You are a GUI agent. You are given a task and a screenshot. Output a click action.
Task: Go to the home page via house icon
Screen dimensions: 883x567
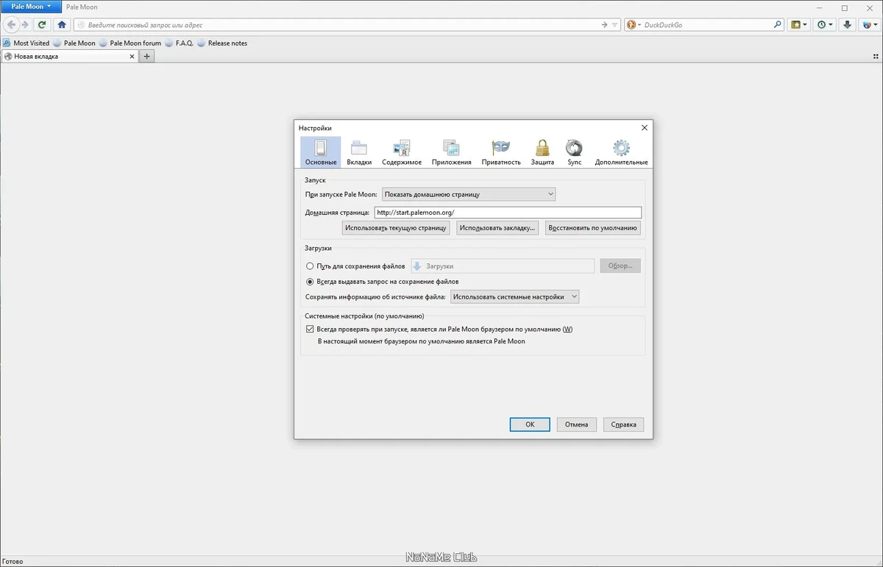pos(62,24)
